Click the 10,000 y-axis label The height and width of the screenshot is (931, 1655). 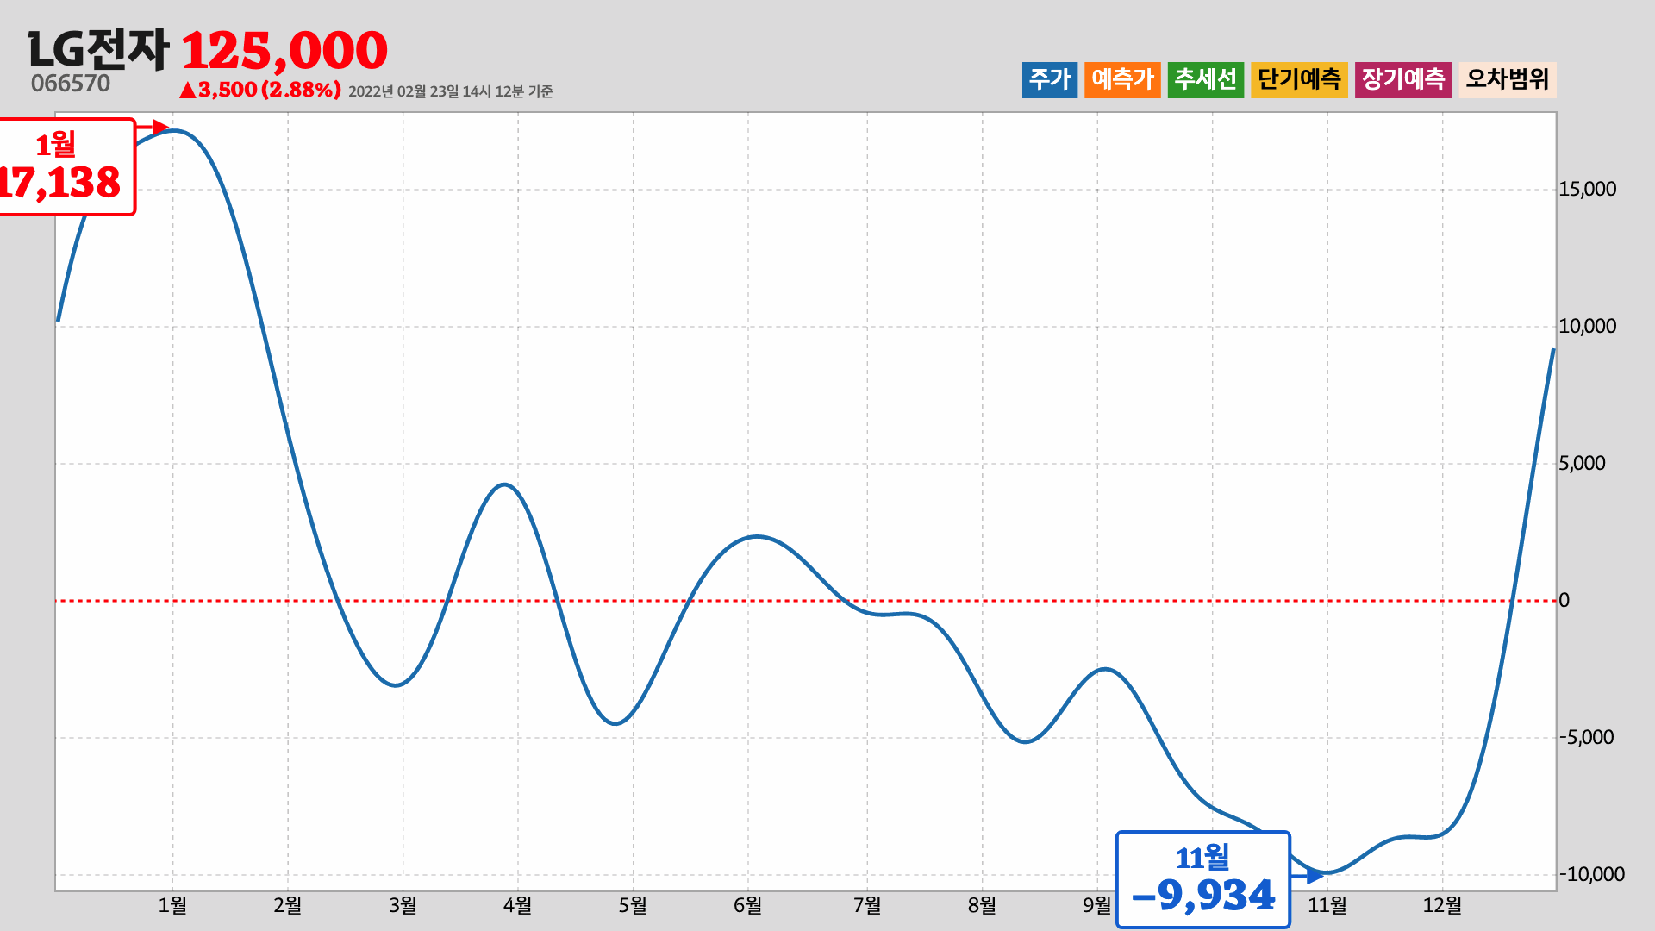tap(1588, 327)
